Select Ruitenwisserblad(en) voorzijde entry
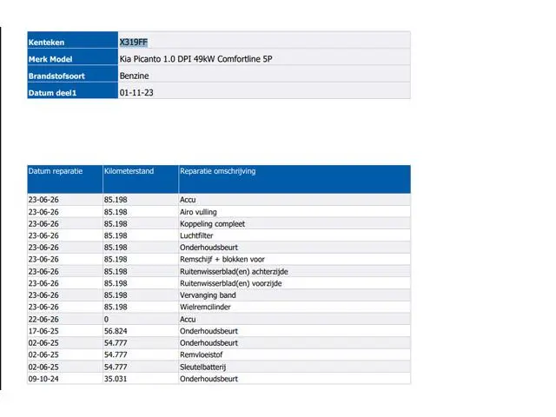This screenshot has height=417, width=556. [x=231, y=283]
